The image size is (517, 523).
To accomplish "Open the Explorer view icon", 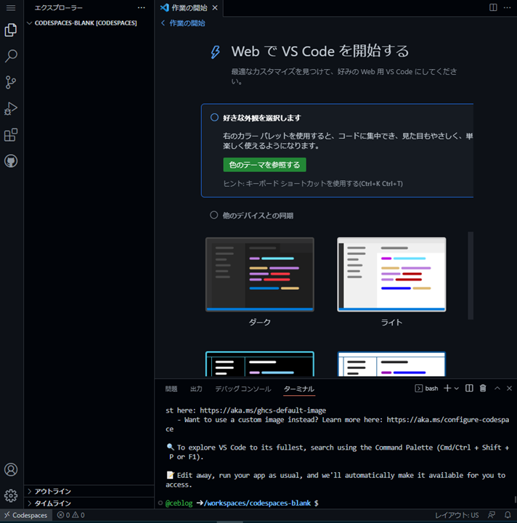I will click(x=11, y=30).
